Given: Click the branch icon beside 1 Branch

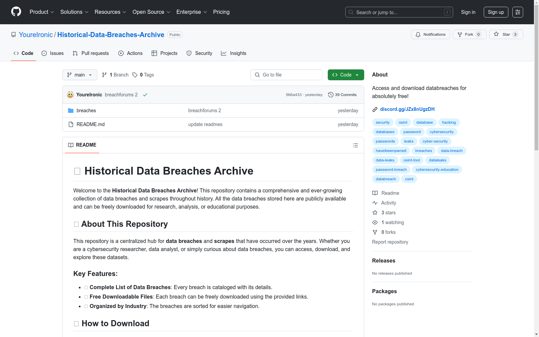Looking at the screenshot, I should tap(104, 75).
